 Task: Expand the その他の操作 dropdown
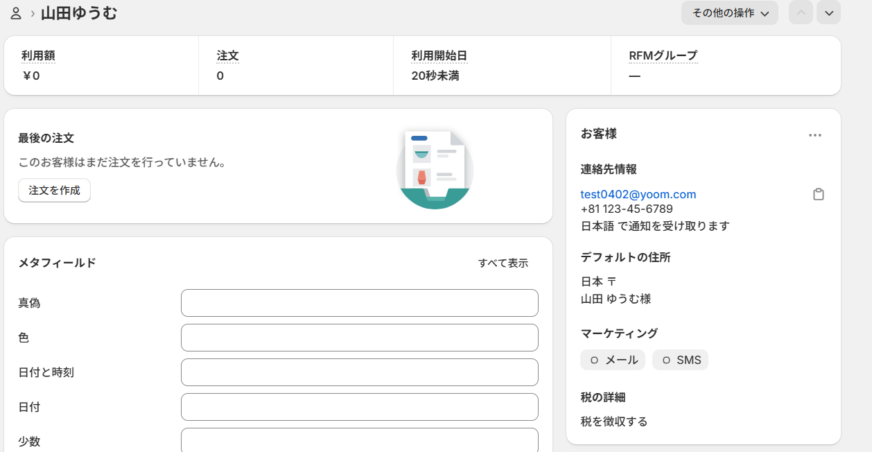(729, 13)
